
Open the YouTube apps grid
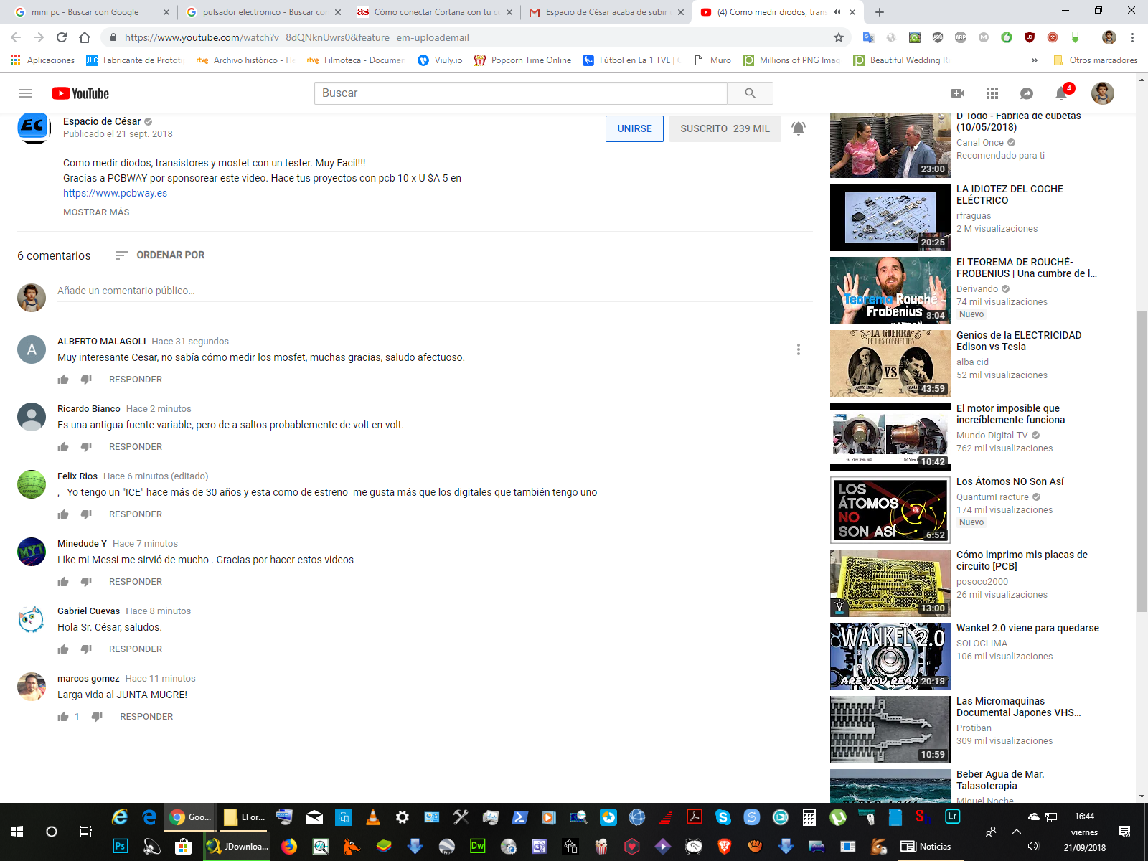coord(992,93)
